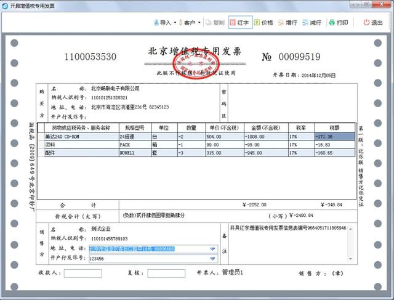The height and width of the screenshot is (300, 394).
Task: Minimize the 开具增值税专用发票 window
Action: (x=356, y=4)
